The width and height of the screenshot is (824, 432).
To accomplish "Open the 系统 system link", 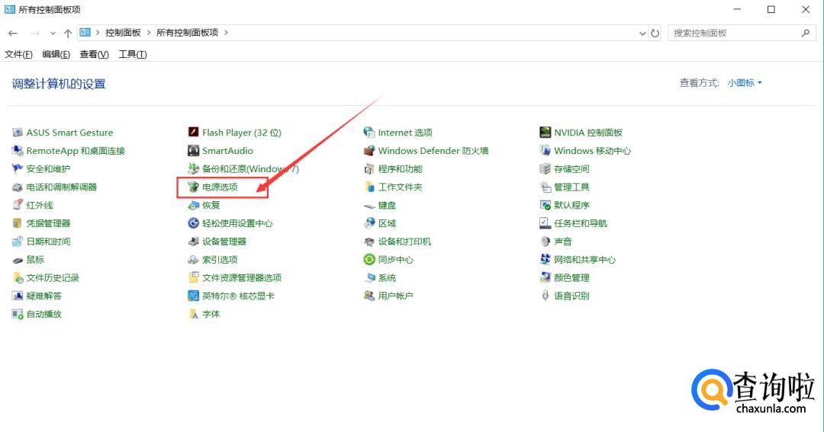I will [x=387, y=277].
